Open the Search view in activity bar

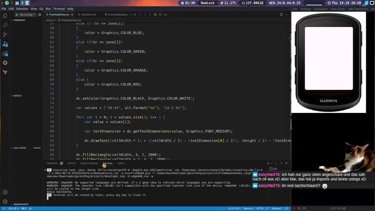pos(5,25)
